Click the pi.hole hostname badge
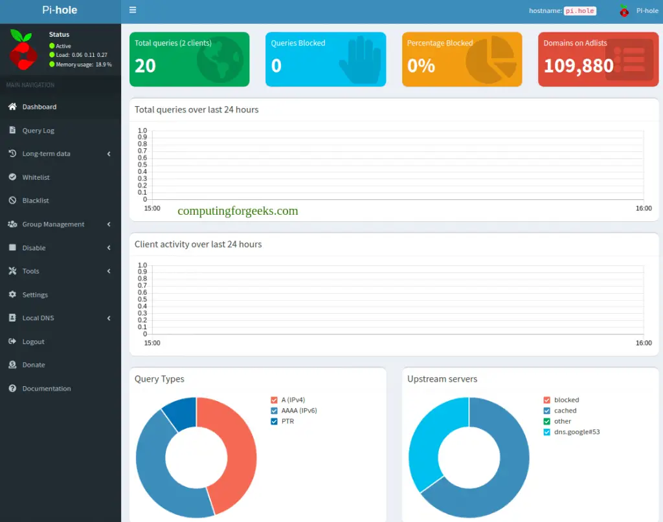 [579, 11]
